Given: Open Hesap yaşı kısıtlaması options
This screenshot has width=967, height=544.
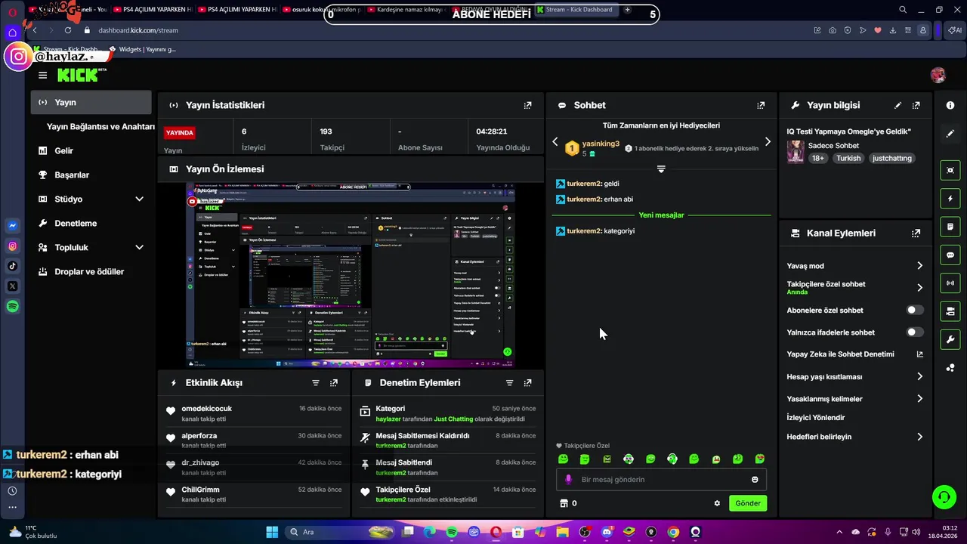Looking at the screenshot, I should tap(854, 376).
